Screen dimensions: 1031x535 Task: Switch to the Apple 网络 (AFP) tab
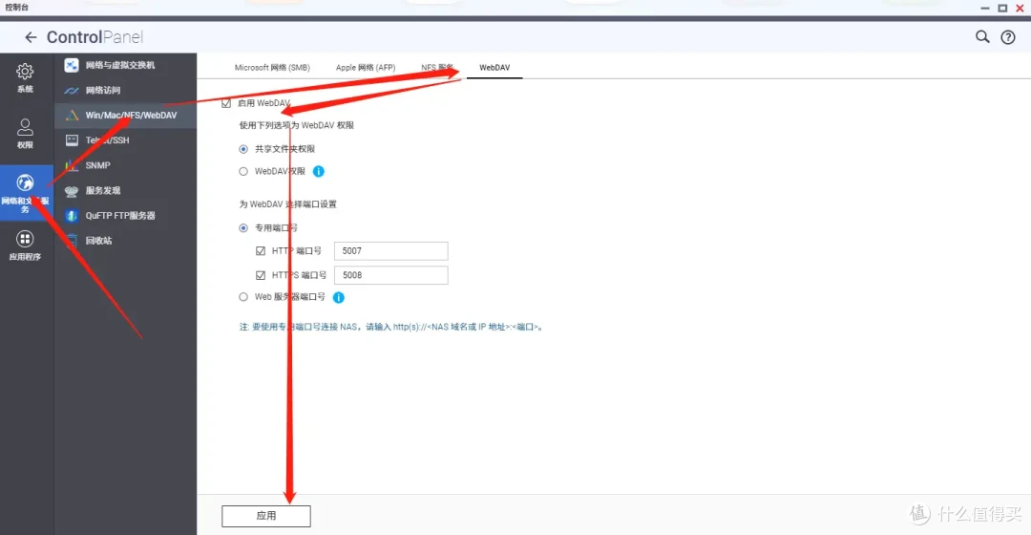(366, 68)
